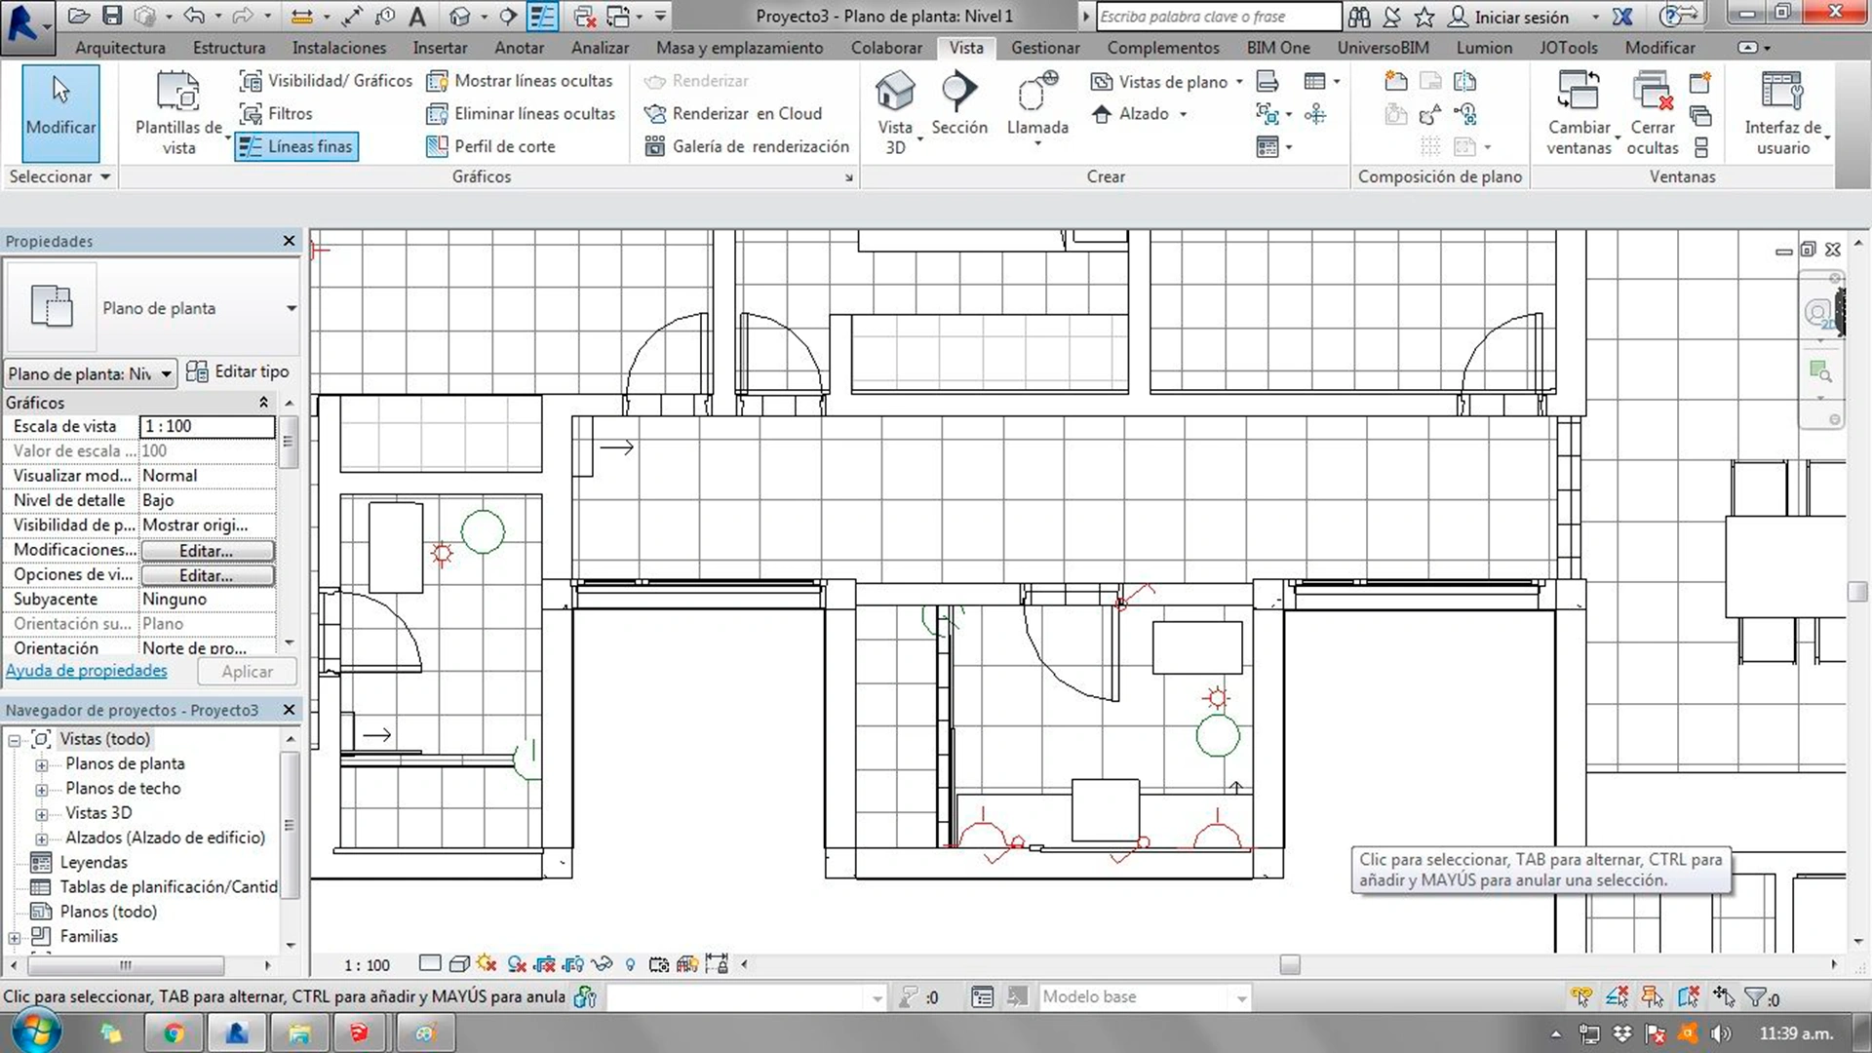Expand the Planos de planta tree node

coord(43,763)
